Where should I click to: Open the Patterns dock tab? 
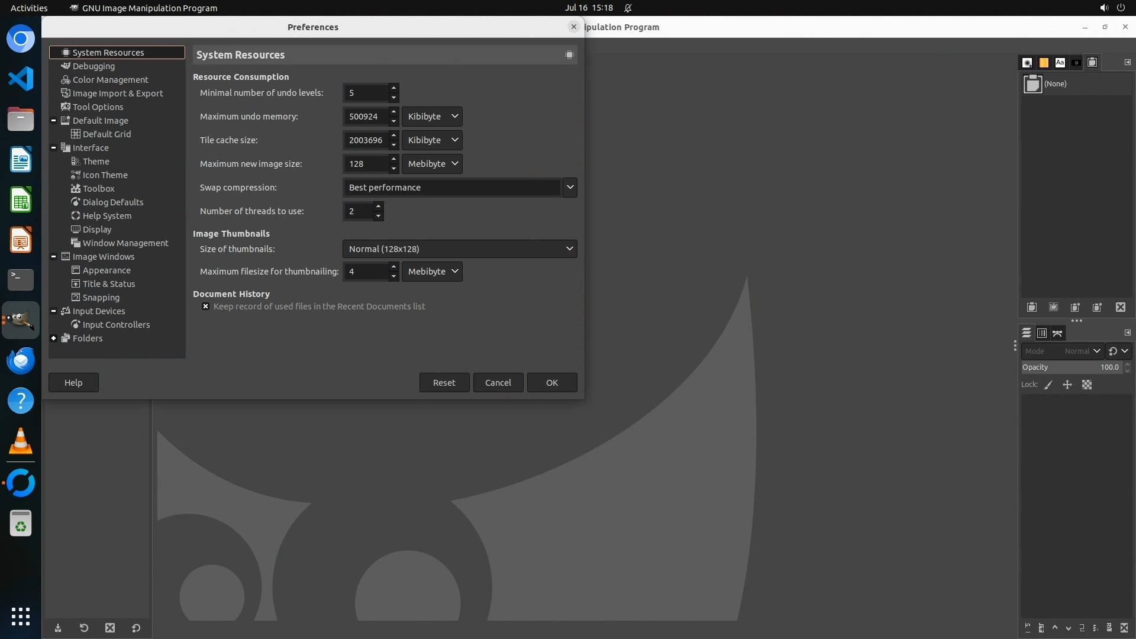pos(1044,62)
